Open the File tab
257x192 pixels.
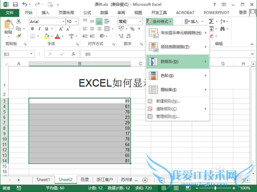pos(10,13)
